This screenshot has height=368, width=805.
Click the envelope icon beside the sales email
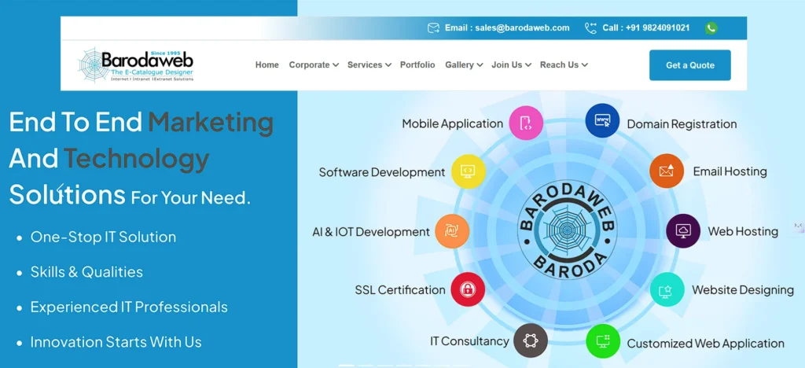[x=433, y=28]
